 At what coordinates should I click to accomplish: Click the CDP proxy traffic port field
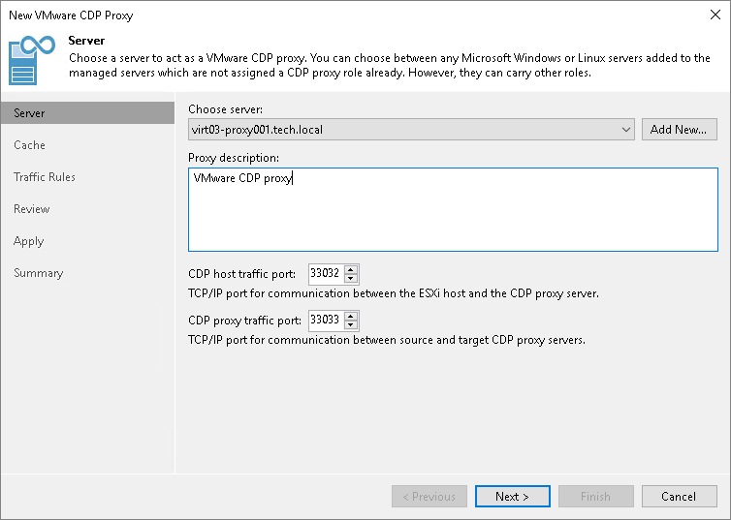pos(326,320)
